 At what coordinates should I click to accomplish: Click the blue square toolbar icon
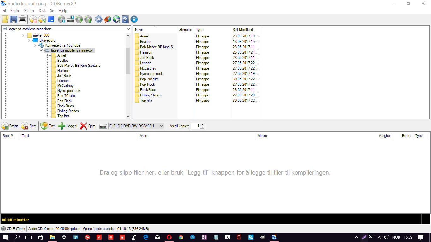51,20
